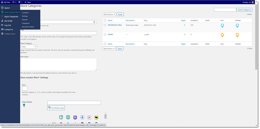Image resolution: width=260 pixels, height=129 pixels.
Task: Click Outlet orange Marker column pin
Action: [237, 35]
